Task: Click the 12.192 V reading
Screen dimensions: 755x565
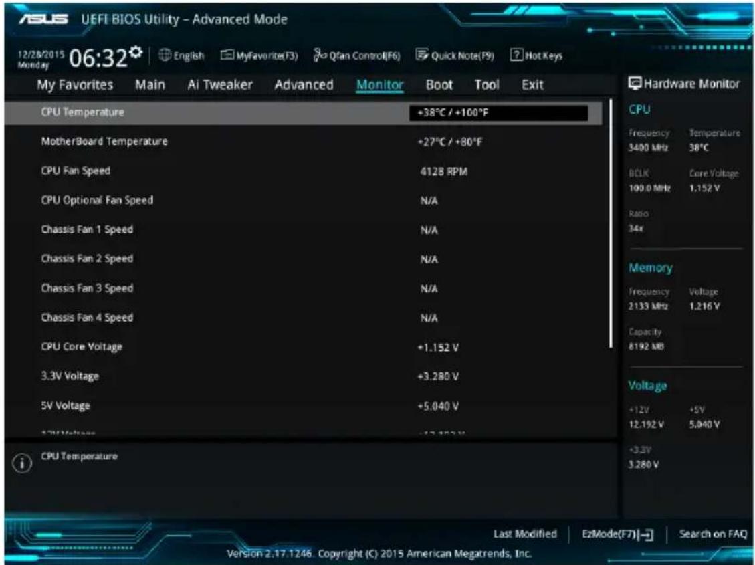Action: click(x=646, y=425)
